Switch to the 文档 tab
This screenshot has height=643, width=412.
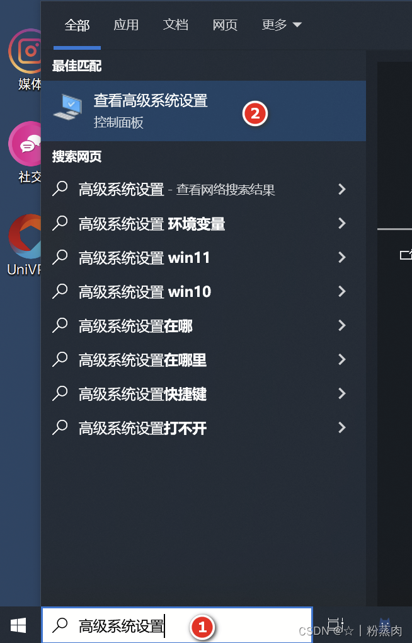click(x=176, y=25)
